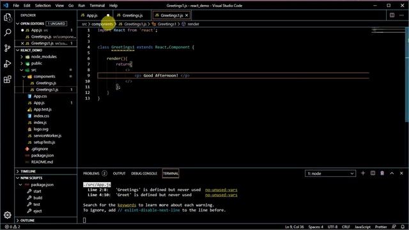Screen dimensions: 409x230
Task: Click the feedback icon in status bar
Action: (x=394, y=227)
